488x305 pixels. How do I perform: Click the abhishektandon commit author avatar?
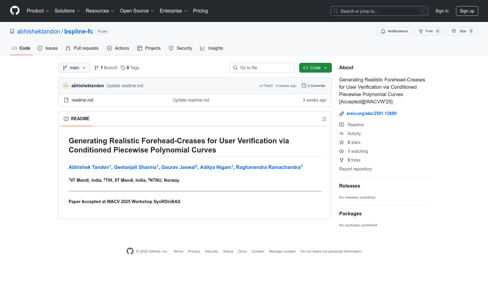66,86
